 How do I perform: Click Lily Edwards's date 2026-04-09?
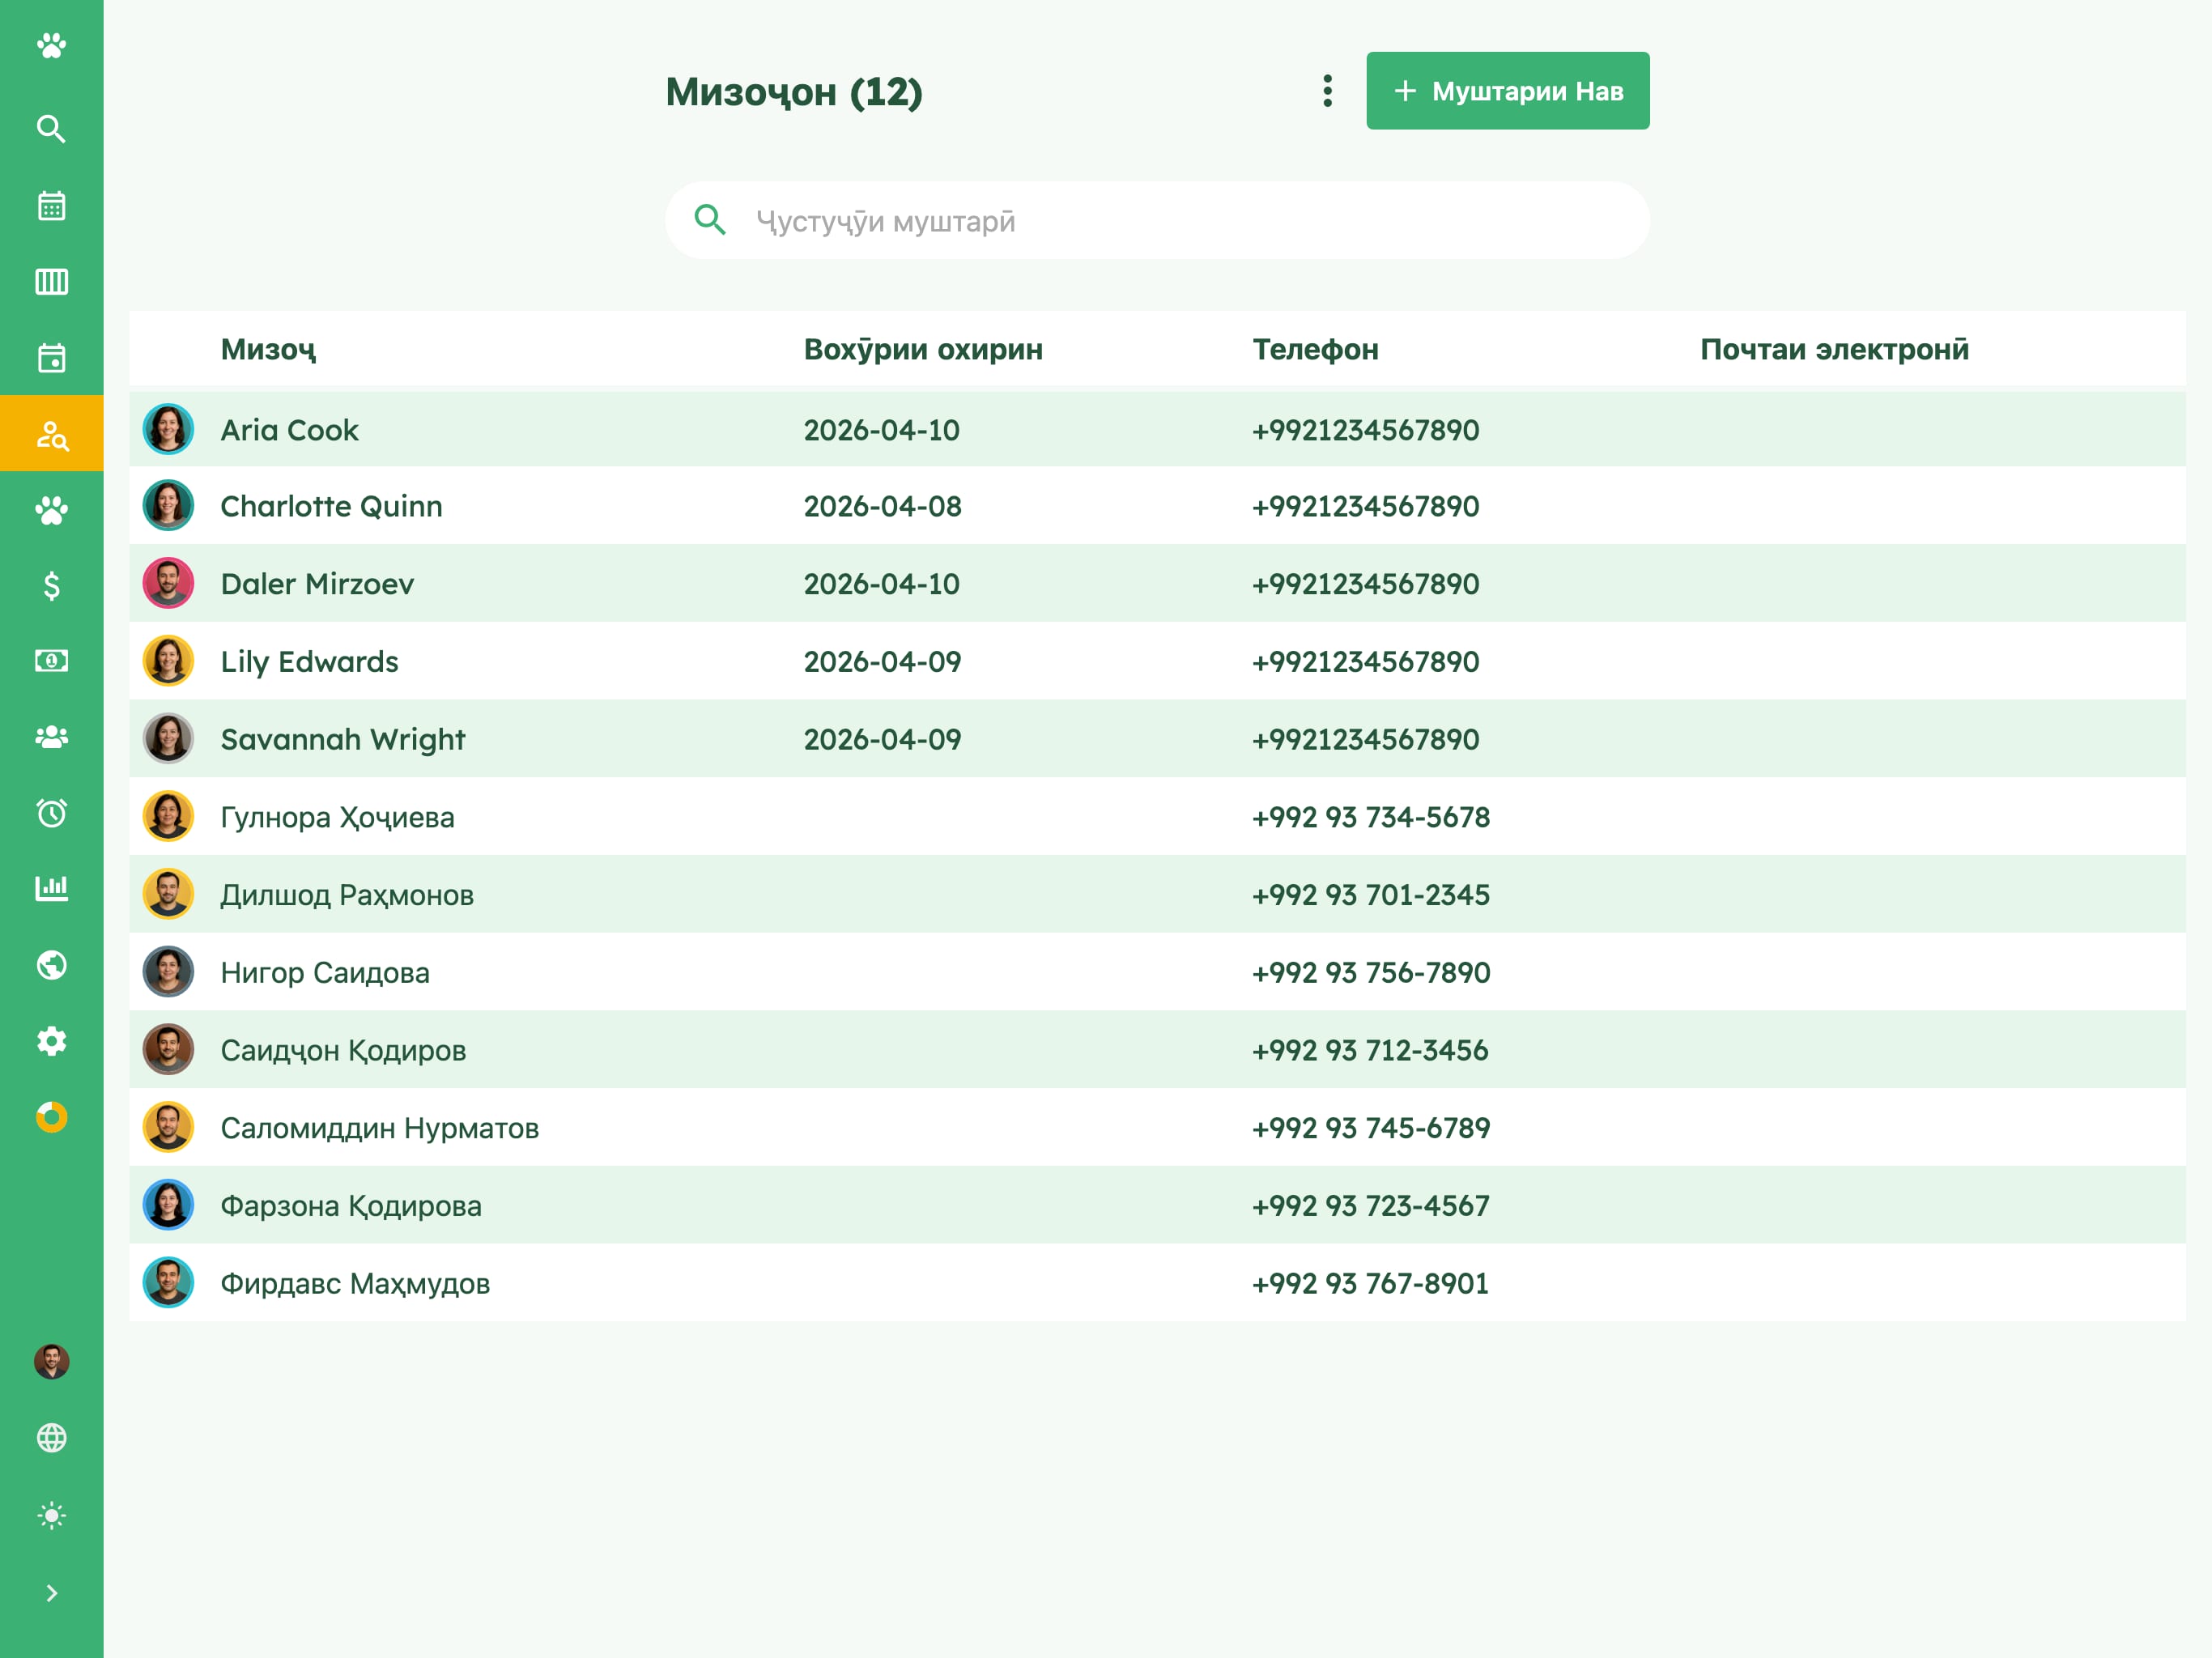pos(882,662)
